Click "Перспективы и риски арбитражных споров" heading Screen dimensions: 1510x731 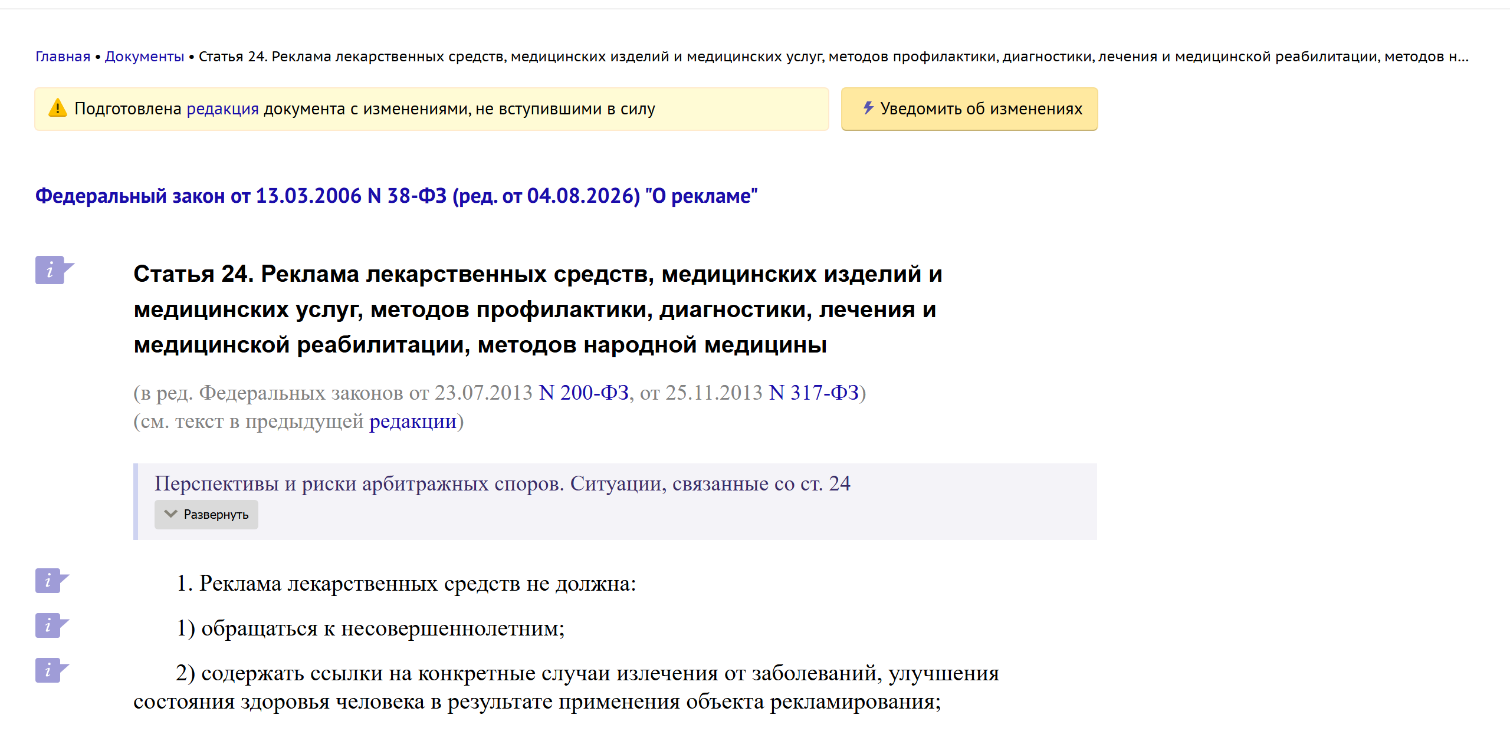click(503, 483)
